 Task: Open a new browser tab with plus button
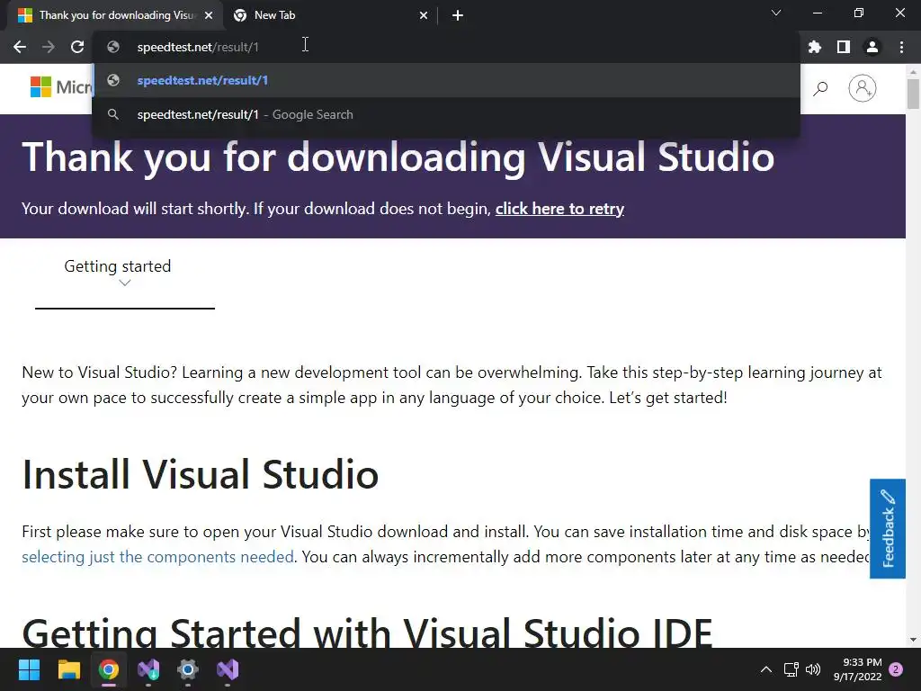458,15
